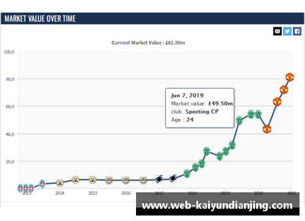Click the '100,0' y-axis label
Image resolution: width=305 pixels, height=221 pixels.
point(9,52)
